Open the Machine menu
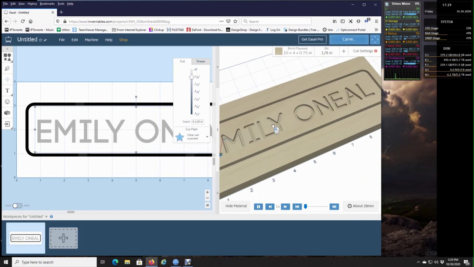This screenshot has width=474, height=267. coord(91,40)
